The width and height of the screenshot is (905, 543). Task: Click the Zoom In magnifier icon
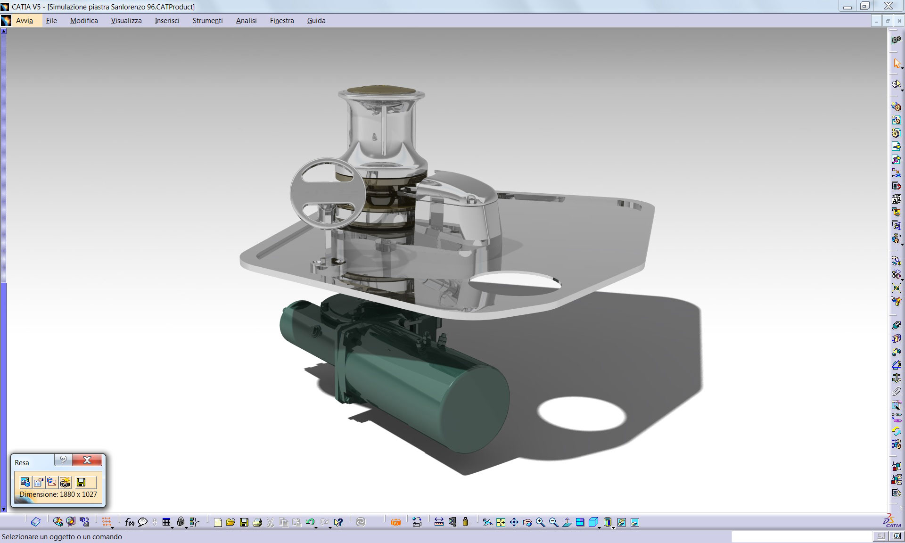tap(540, 522)
